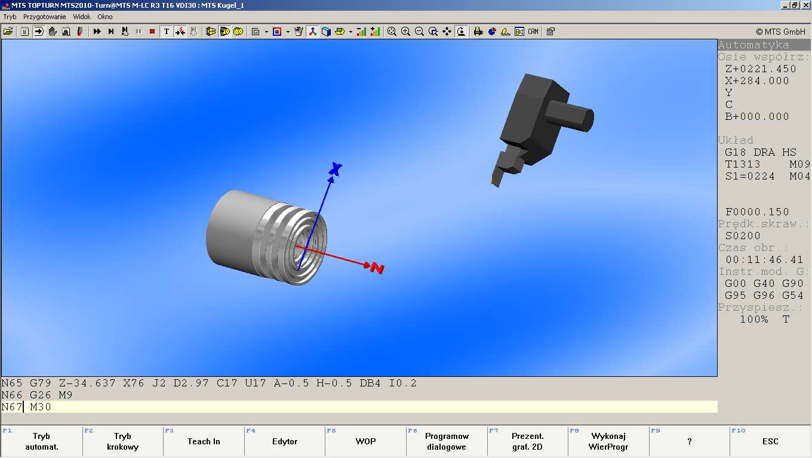
Task: Click the open file folder icon
Action: pos(8,32)
